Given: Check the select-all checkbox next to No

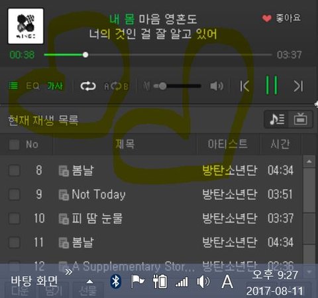Looking at the screenshot, I should point(14,145).
